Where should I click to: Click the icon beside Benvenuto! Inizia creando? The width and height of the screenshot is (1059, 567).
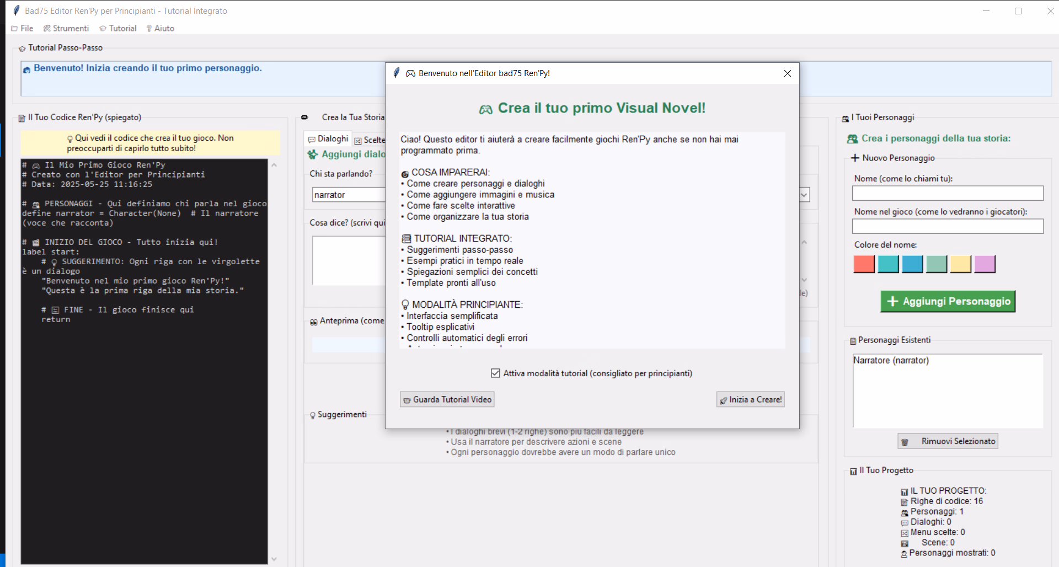click(26, 69)
